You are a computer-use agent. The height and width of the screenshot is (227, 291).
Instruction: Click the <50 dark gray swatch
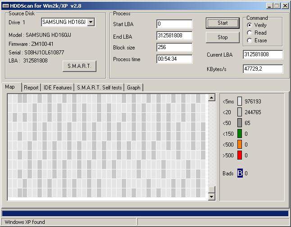pos(240,123)
